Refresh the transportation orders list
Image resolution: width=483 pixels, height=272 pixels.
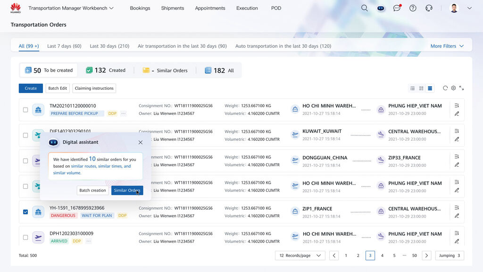click(x=445, y=88)
